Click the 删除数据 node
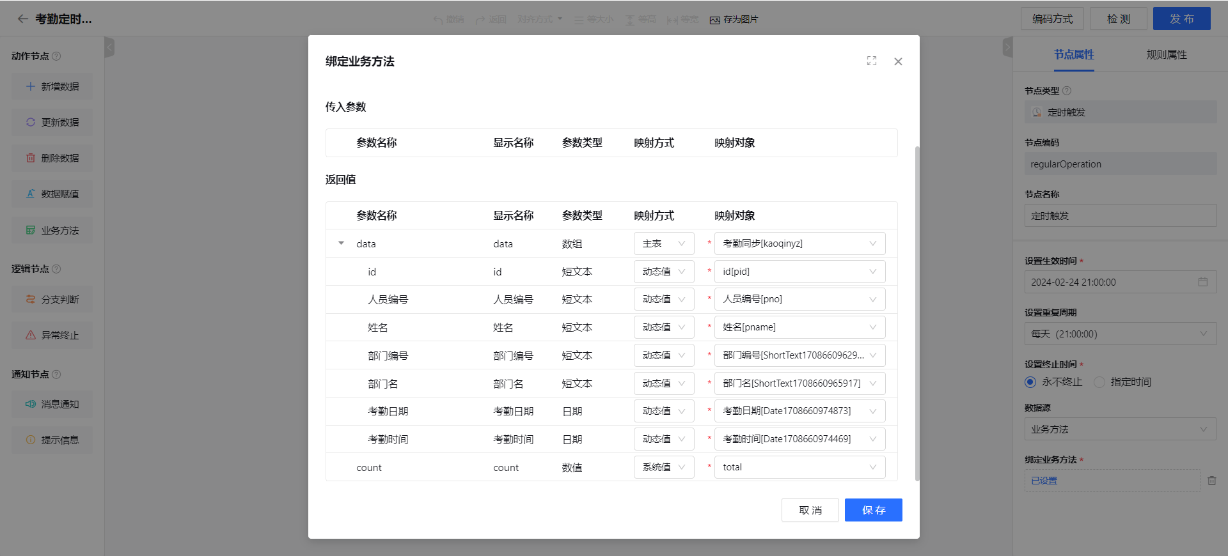Viewport: 1228px width, 556px height. click(x=52, y=158)
